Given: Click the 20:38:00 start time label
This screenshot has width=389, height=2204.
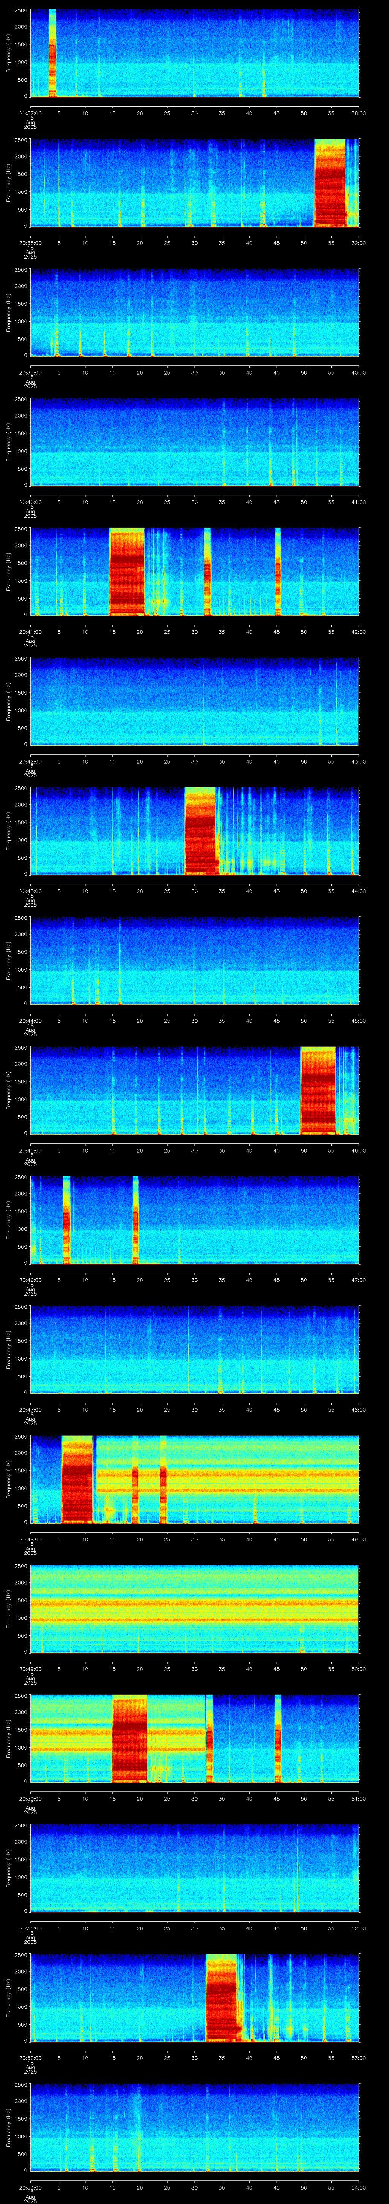Looking at the screenshot, I should (x=30, y=243).
